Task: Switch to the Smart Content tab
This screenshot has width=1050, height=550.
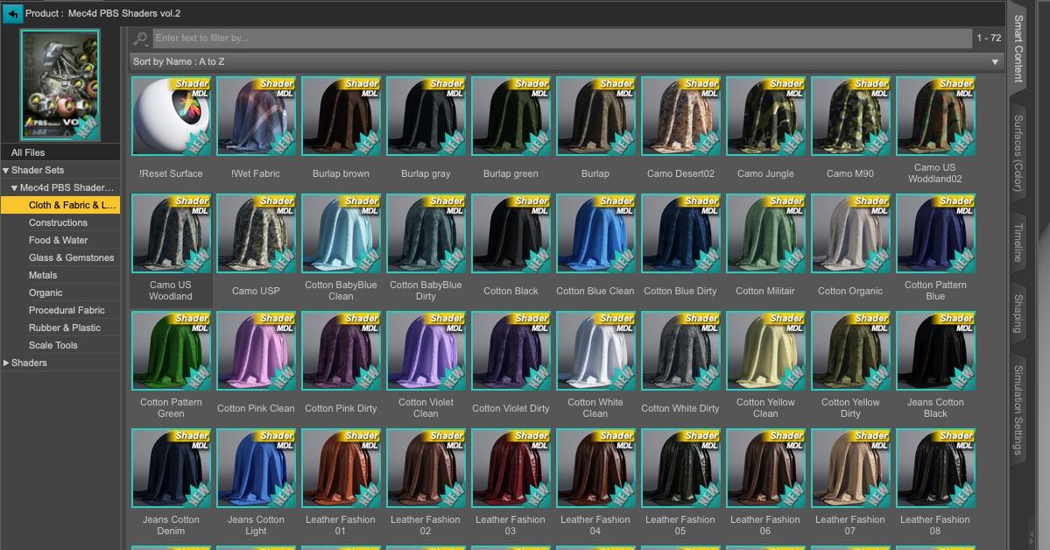Action: point(1018,48)
